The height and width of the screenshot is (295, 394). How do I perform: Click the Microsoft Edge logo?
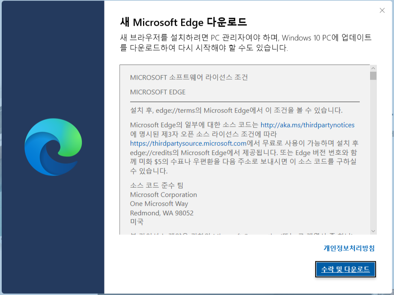coord(53,147)
